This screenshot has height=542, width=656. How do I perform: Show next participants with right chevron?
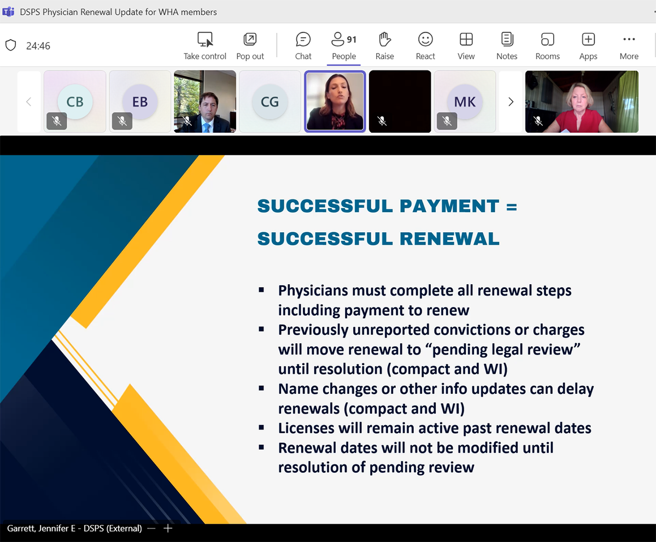tap(511, 102)
